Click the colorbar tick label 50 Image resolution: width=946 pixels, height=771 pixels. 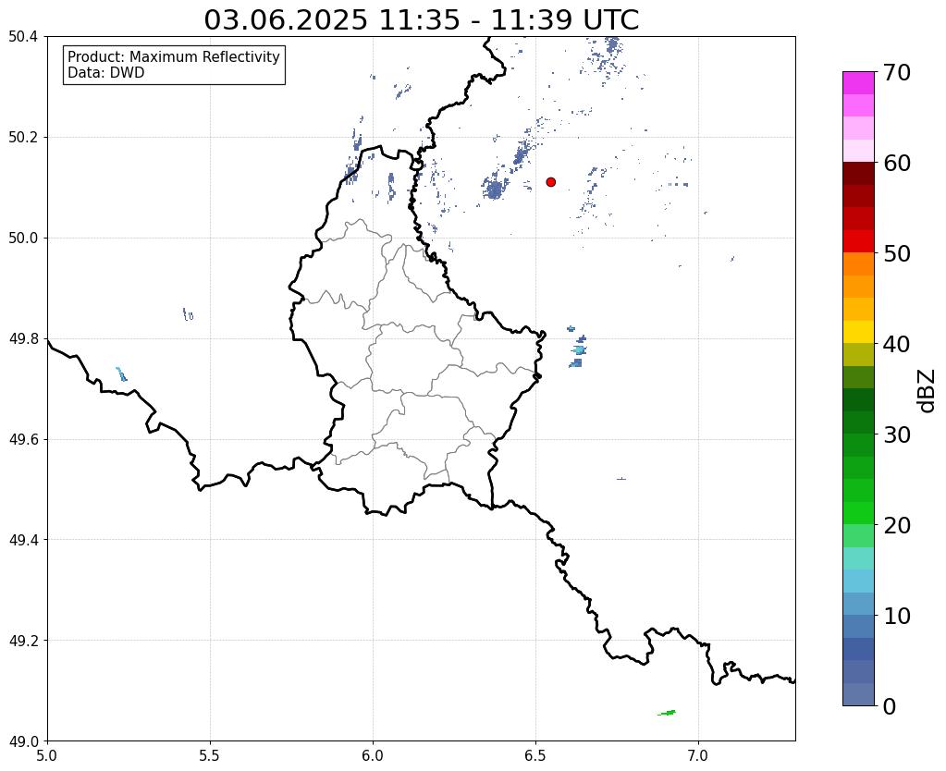[x=897, y=253]
